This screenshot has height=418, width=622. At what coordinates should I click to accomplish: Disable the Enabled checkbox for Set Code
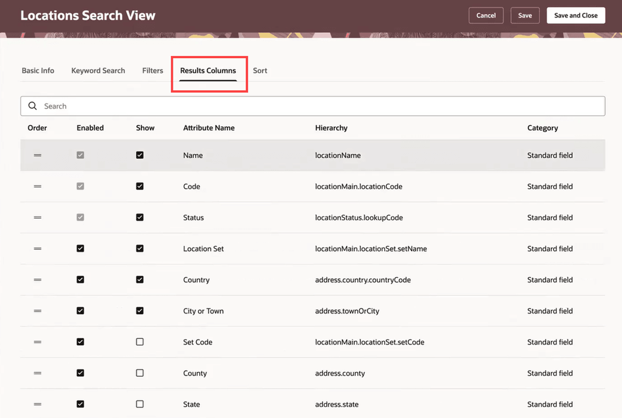tap(80, 342)
